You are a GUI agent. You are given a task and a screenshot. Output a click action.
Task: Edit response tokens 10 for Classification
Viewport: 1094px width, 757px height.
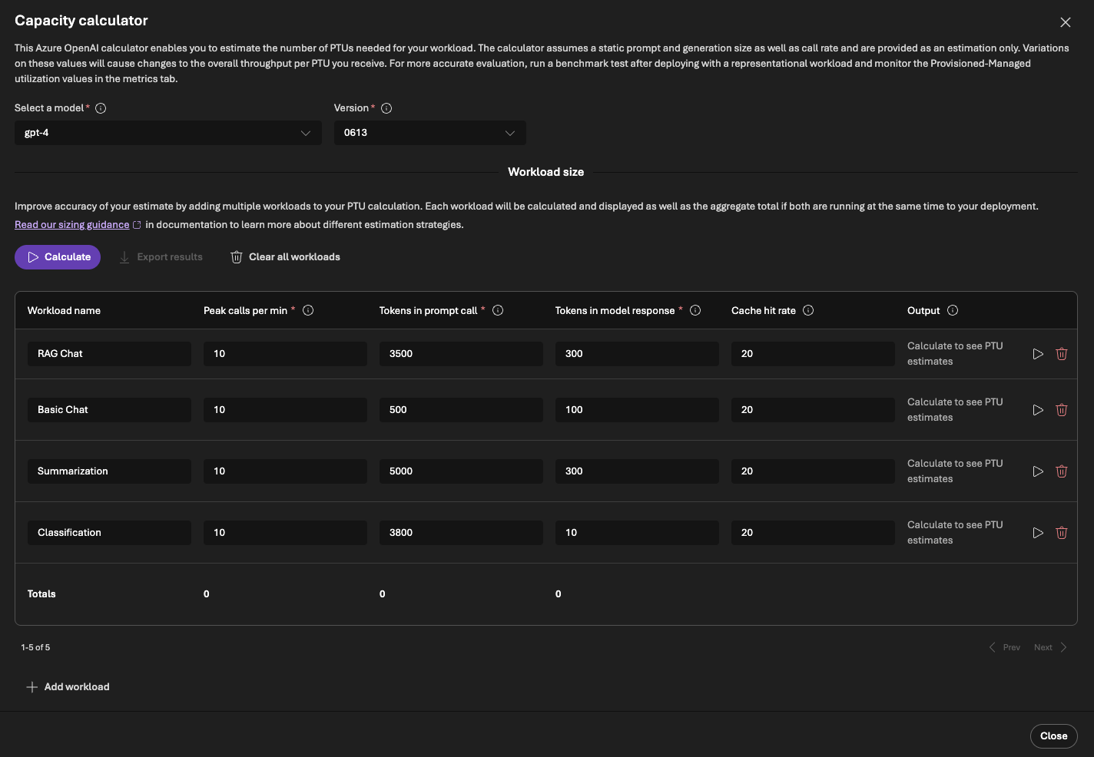click(x=637, y=533)
